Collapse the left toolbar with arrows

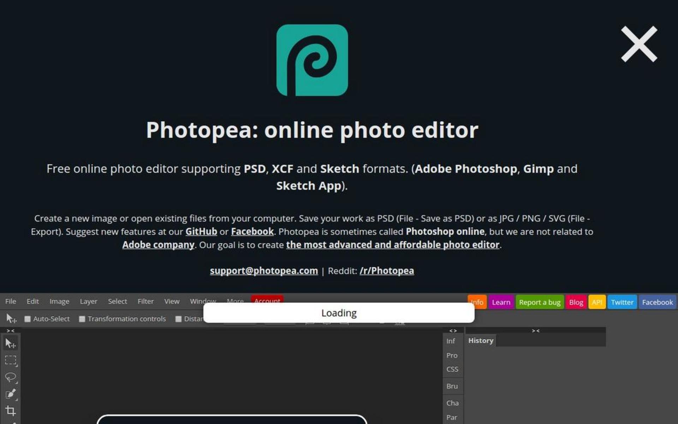pos(11,331)
